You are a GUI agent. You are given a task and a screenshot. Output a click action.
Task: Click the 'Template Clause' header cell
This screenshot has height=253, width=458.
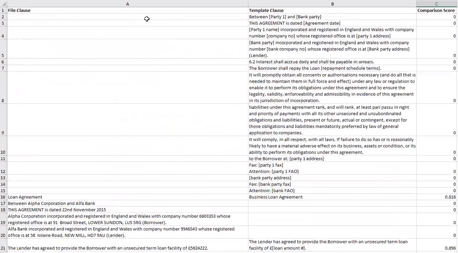[x=266, y=10]
